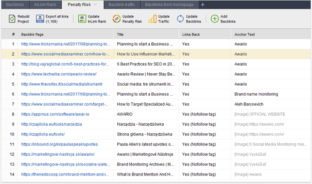The width and height of the screenshot is (312, 184).
Task: Switch to the Backlinks tab
Action: point(15,4)
